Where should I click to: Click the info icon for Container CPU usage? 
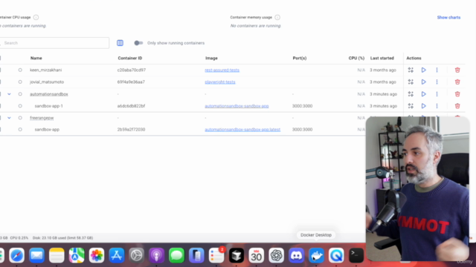pyautogui.click(x=36, y=17)
